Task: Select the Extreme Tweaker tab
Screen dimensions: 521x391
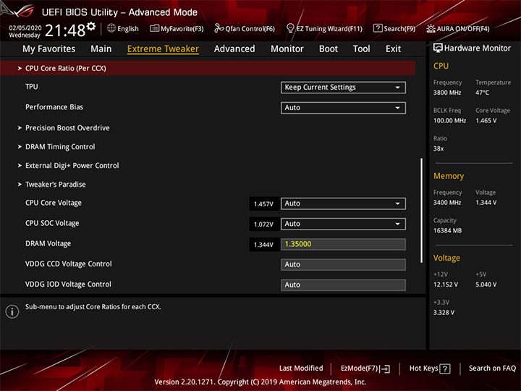Action: tap(163, 49)
